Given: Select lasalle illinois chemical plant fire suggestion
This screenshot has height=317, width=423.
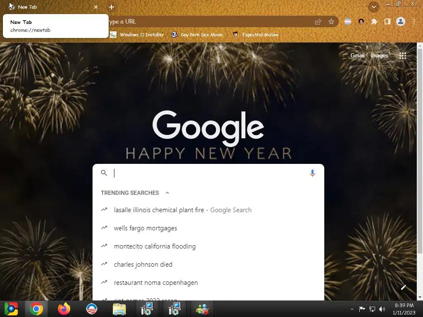Looking at the screenshot, I should point(208,210).
